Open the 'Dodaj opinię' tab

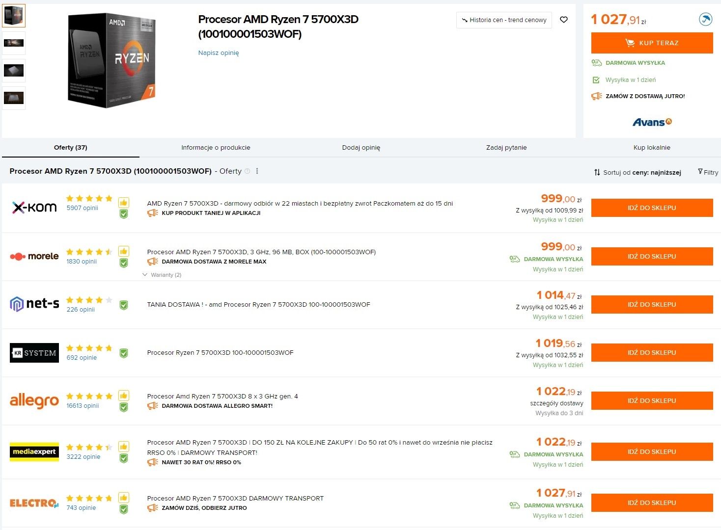[x=361, y=147]
